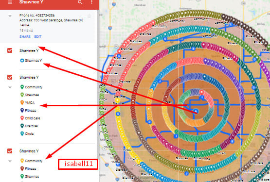The height and width of the screenshot is (182, 270).
Task: Select the Shawnee Y item with blue home icon
Action: (31, 61)
